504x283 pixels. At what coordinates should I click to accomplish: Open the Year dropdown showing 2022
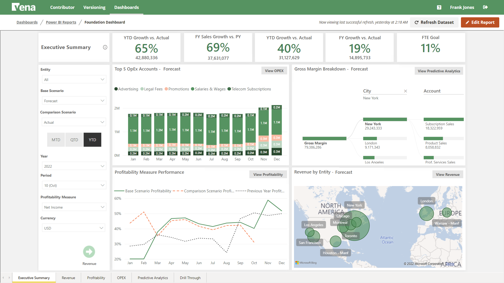click(x=74, y=166)
